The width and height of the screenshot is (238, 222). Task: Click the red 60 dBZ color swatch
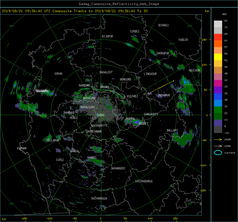click(x=218, y=37)
